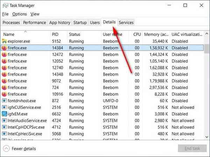Click the fontdrvhost.exe process icon
Screen dimensions: 210x157
(x=4, y=101)
